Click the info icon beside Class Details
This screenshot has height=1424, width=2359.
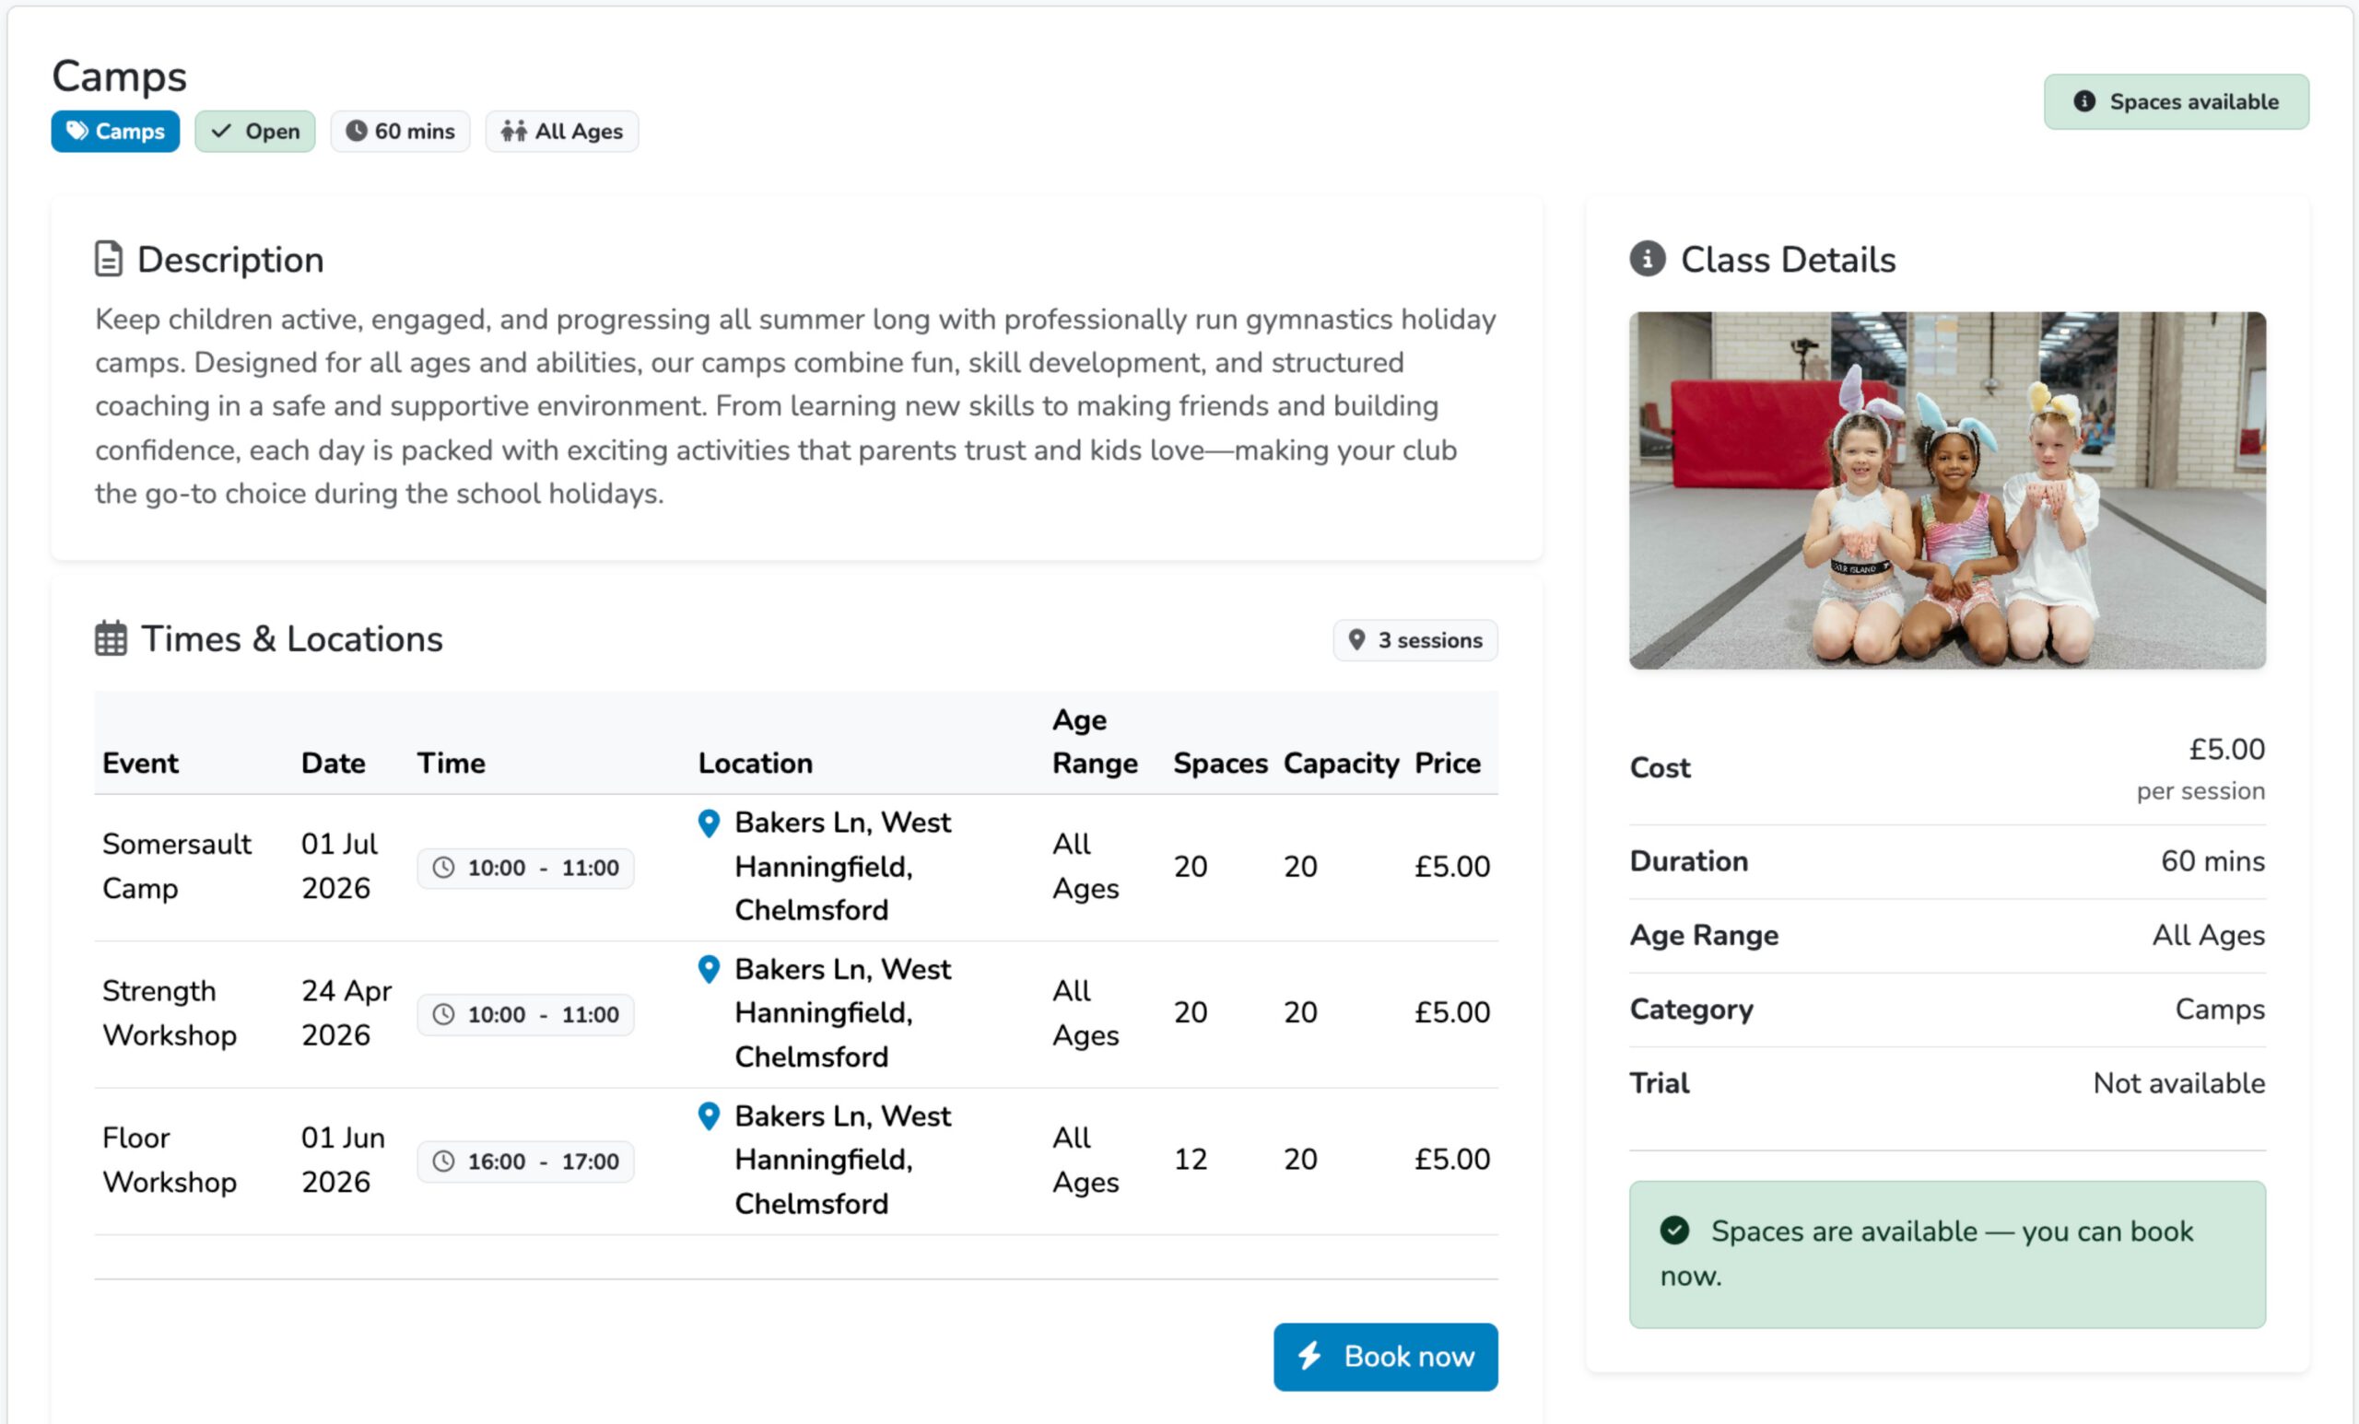1647,260
